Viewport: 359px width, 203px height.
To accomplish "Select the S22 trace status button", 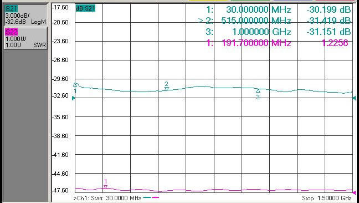I will point(25,38).
